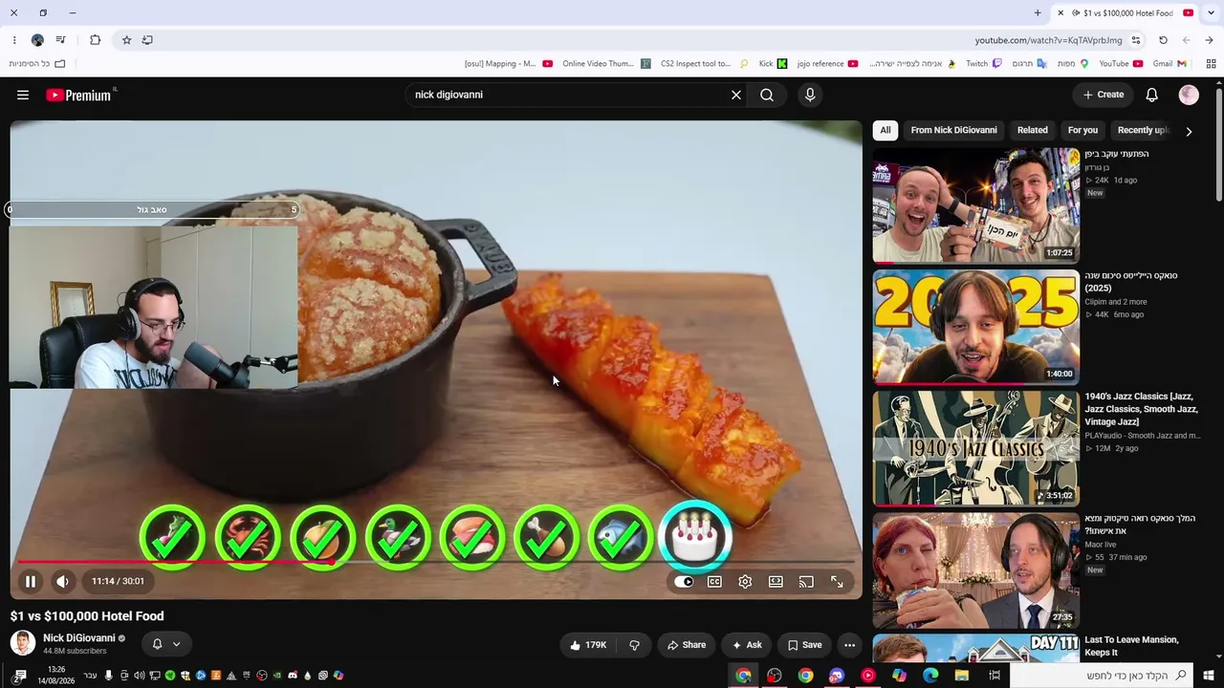Open File Explorer in the taskbar
The image size is (1224, 688).
[962, 676]
